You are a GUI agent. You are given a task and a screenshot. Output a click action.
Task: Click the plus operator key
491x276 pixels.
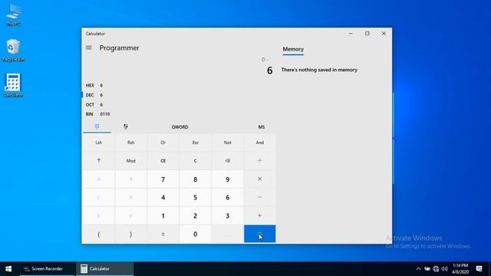point(260,215)
